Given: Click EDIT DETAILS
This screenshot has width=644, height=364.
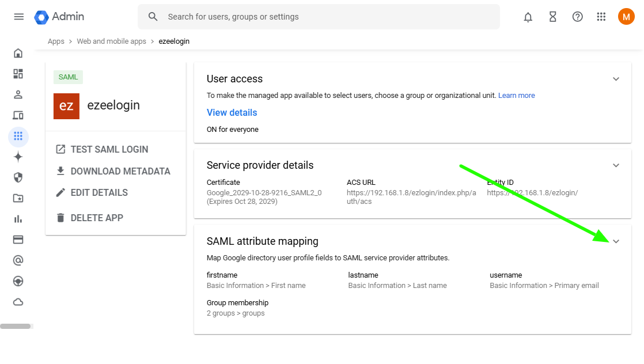Looking at the screenshot, I should (x=92, y=193).
